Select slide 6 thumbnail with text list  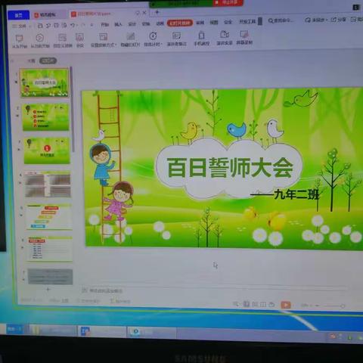(x=50, y=249)
